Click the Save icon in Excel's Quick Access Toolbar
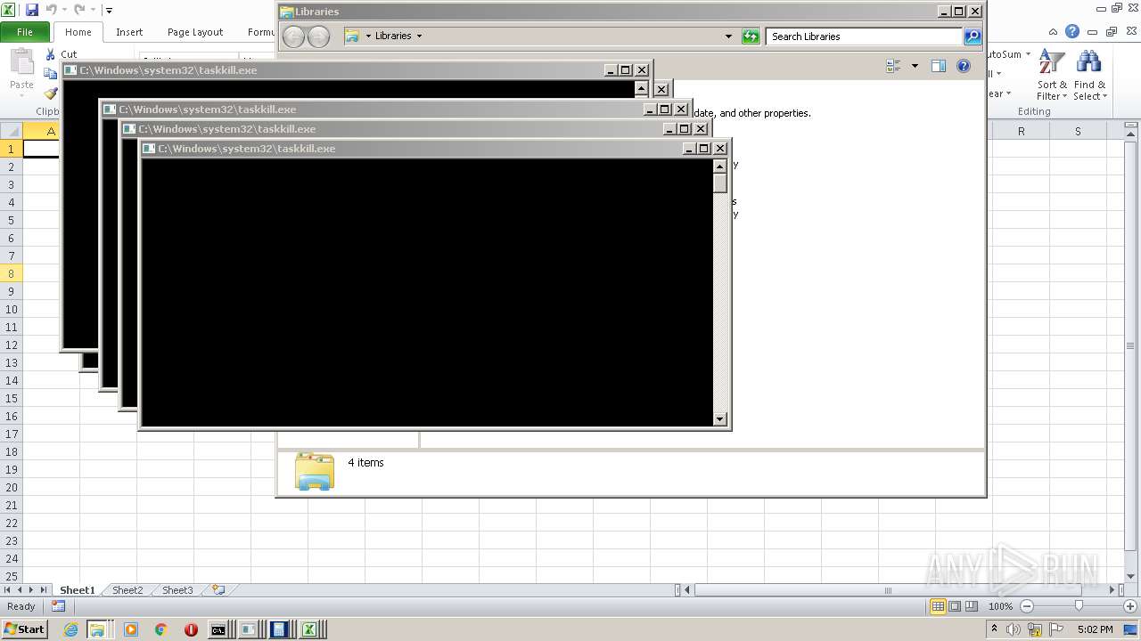This screenshot has height=641, width=1141. pyautogui.click(x=32, y=10)
